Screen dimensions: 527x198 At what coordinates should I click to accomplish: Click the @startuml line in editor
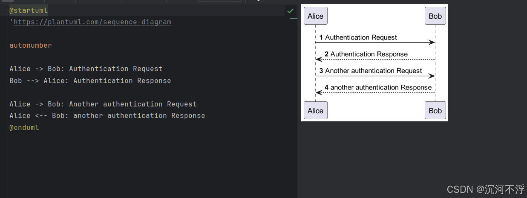point(29,10)
